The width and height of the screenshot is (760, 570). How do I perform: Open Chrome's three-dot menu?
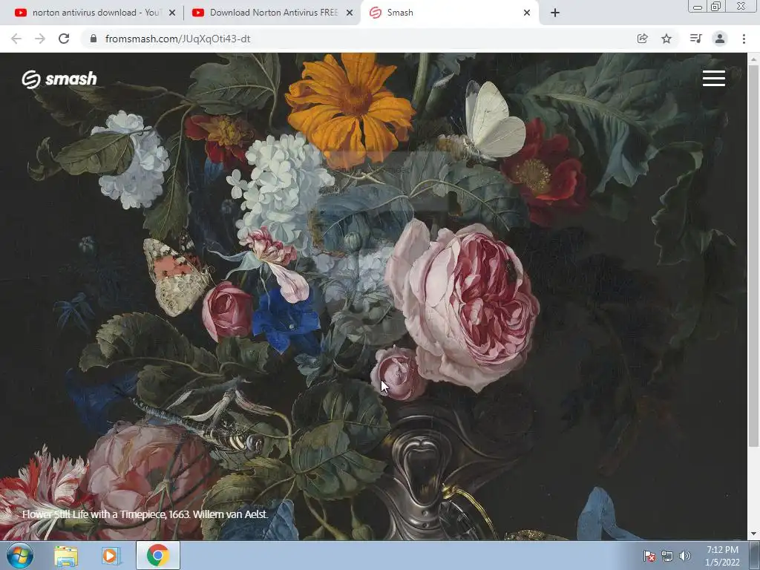pos(744,39)
